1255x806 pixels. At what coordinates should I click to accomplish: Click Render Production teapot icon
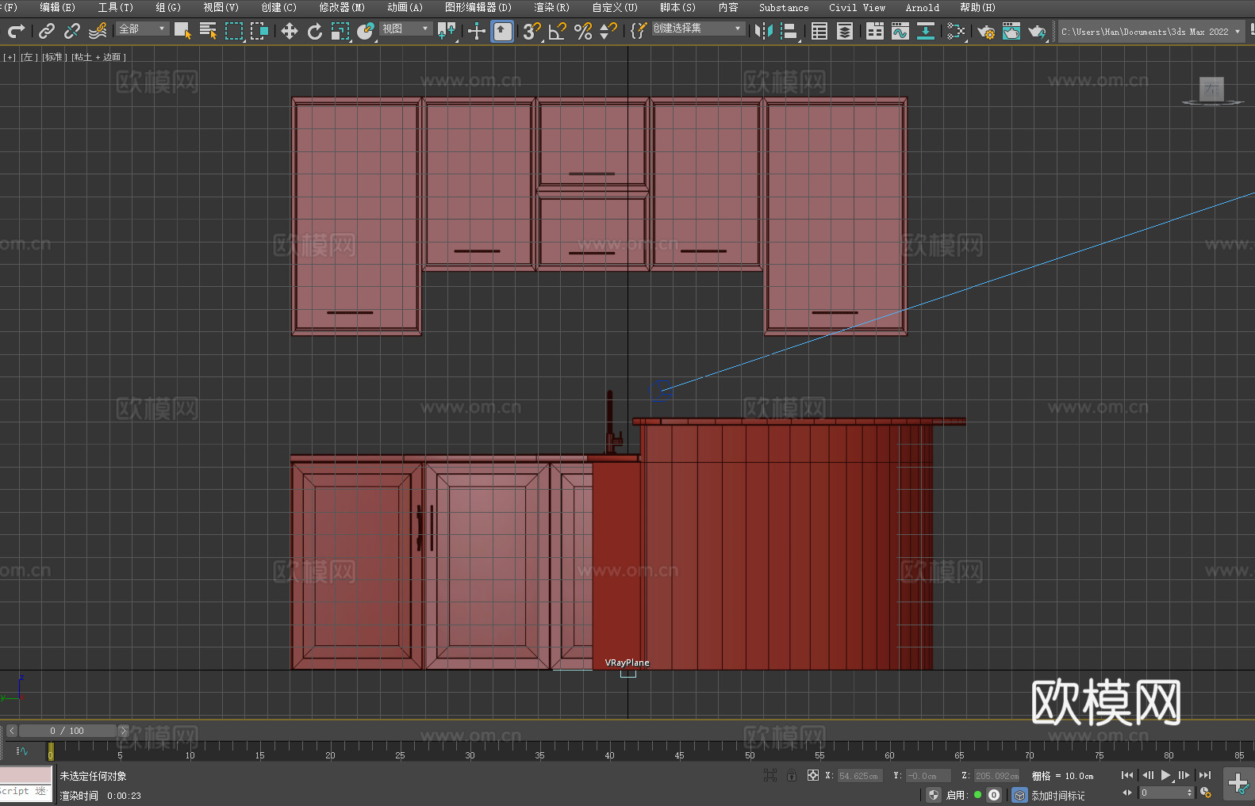(1037, 31)
